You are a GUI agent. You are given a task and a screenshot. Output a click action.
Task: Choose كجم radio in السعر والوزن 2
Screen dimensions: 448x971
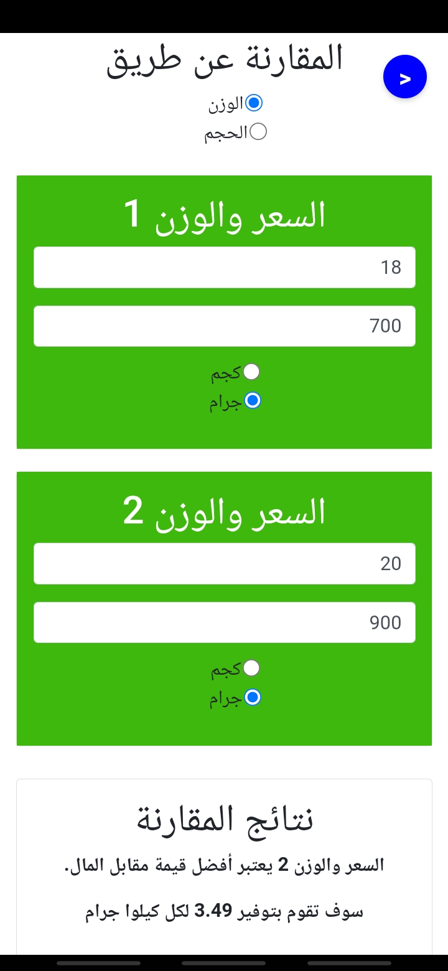[x=251, y=668]
